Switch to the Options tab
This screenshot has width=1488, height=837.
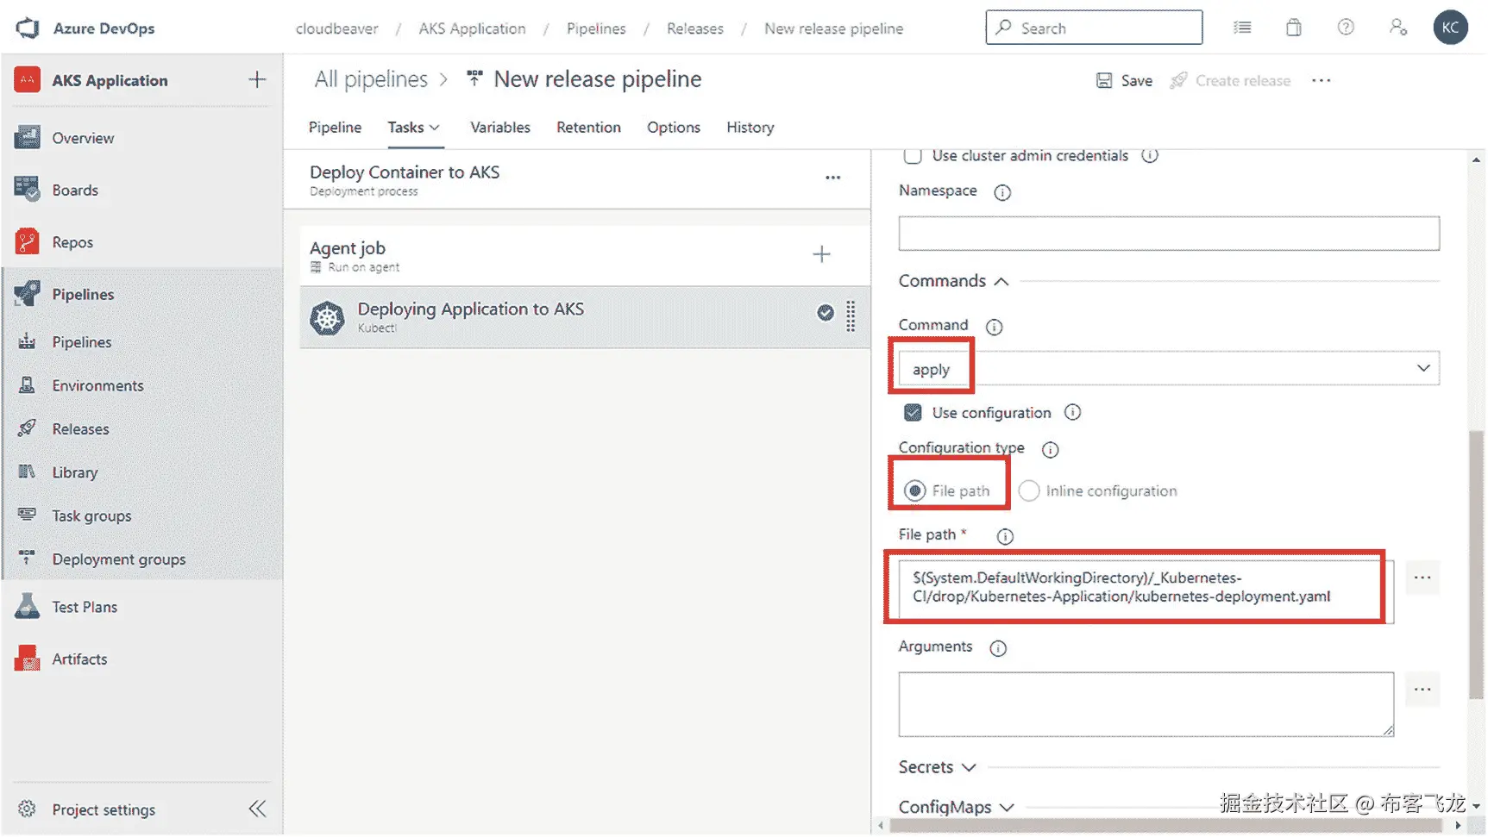tap(674, 128)
